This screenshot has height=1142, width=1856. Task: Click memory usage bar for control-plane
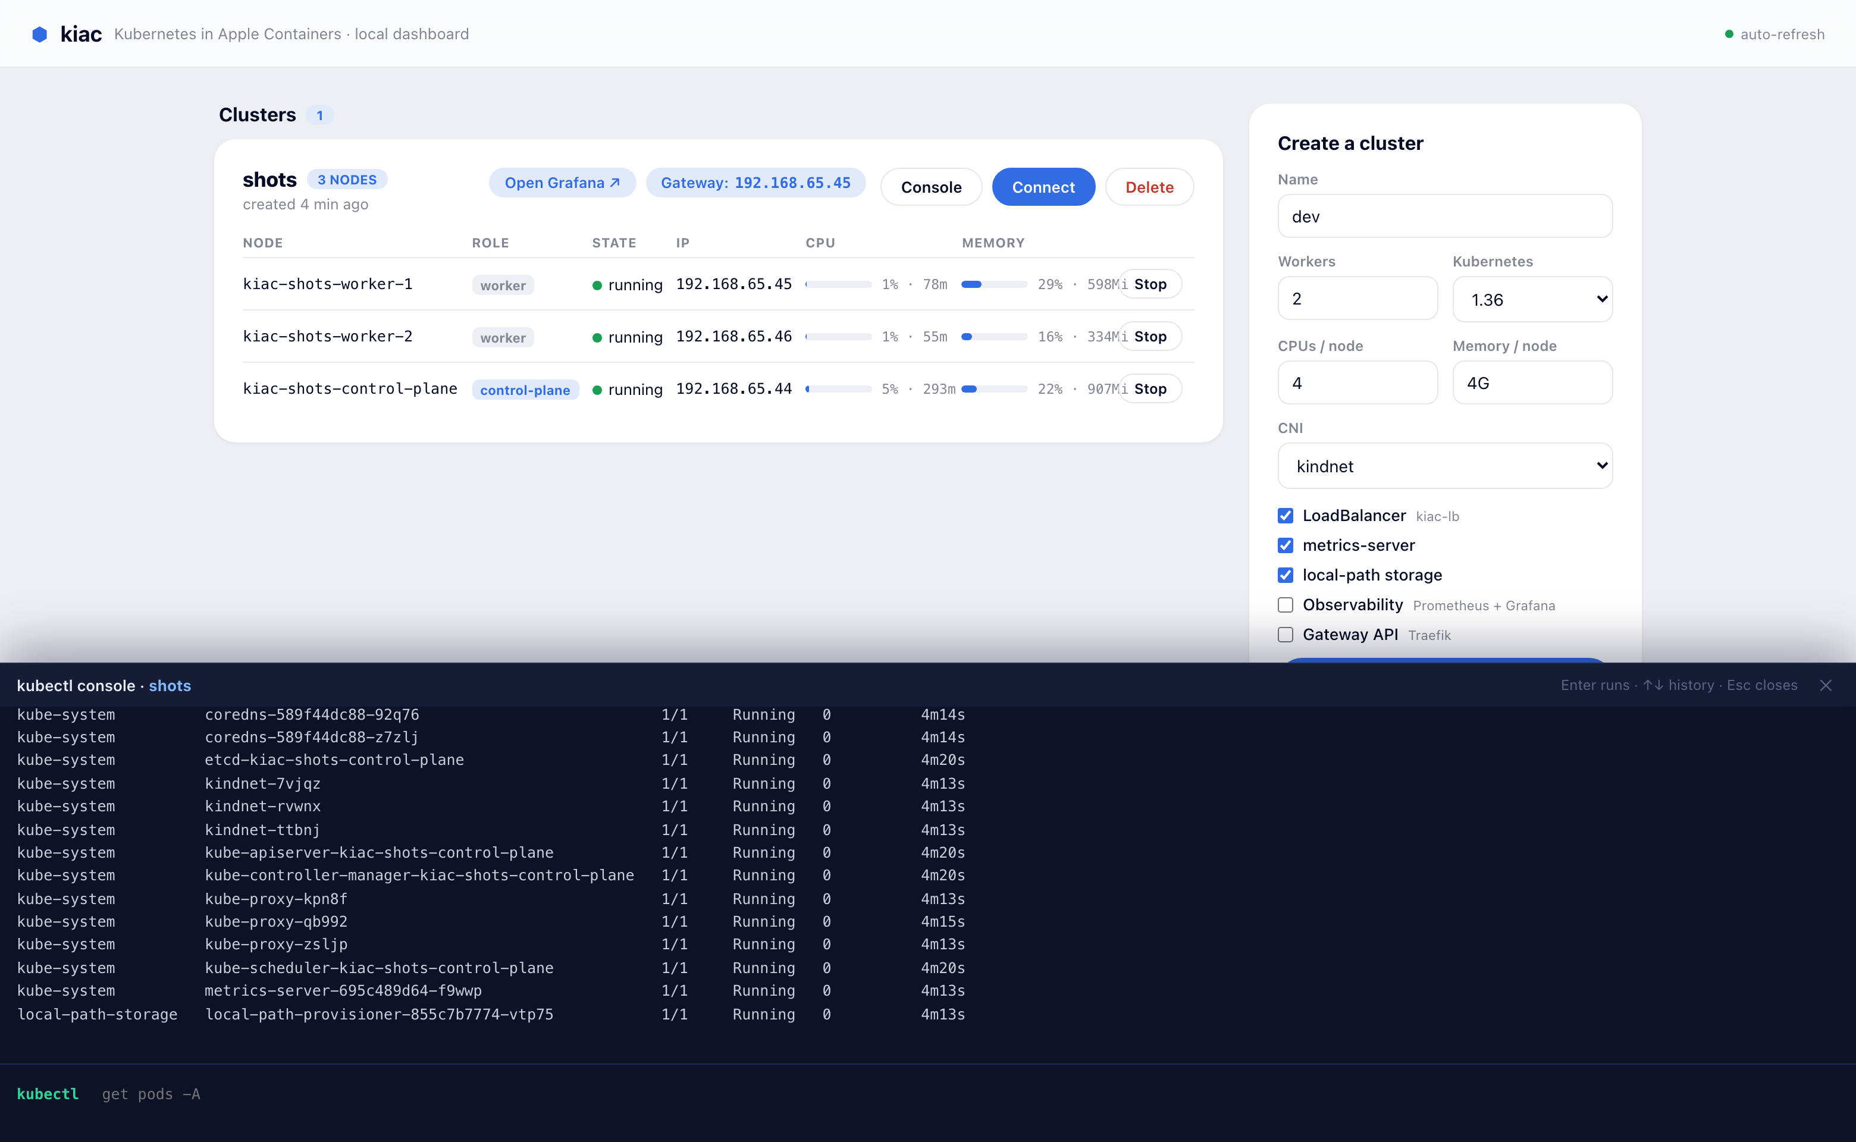coord(994,389)
